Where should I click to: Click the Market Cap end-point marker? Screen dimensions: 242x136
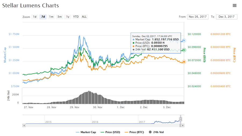tap(184, 41)
